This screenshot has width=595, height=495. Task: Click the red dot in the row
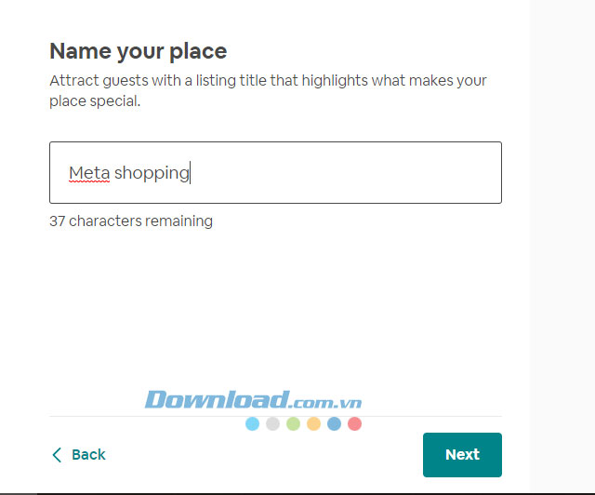click(x=354, y=424)
